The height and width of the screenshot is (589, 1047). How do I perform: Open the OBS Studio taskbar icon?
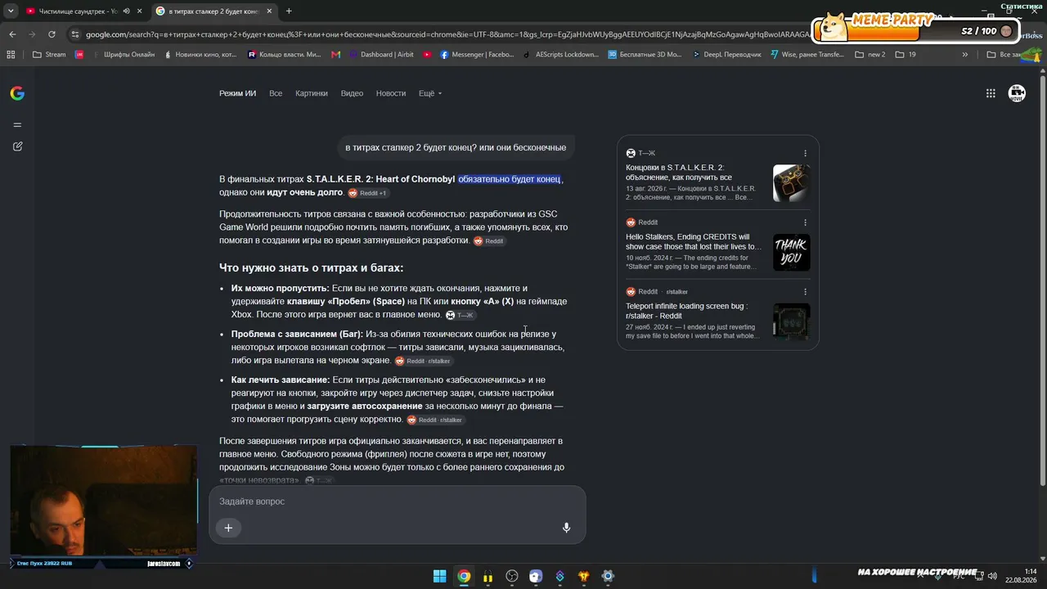512,576
